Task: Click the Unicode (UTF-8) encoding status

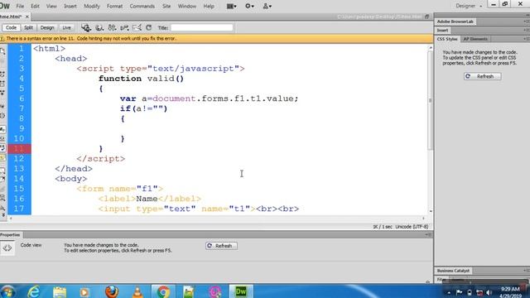Action: pyautogui.click(x=412, y=227)
